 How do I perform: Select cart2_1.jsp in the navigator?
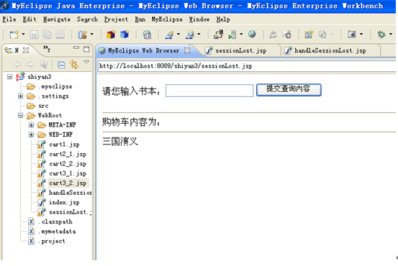coord(68,154)
